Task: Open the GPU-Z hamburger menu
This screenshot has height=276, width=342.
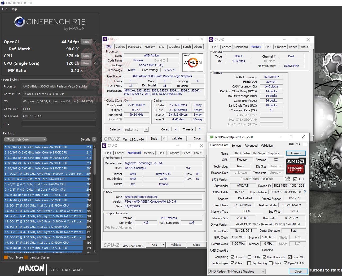Action: [305, 144]
